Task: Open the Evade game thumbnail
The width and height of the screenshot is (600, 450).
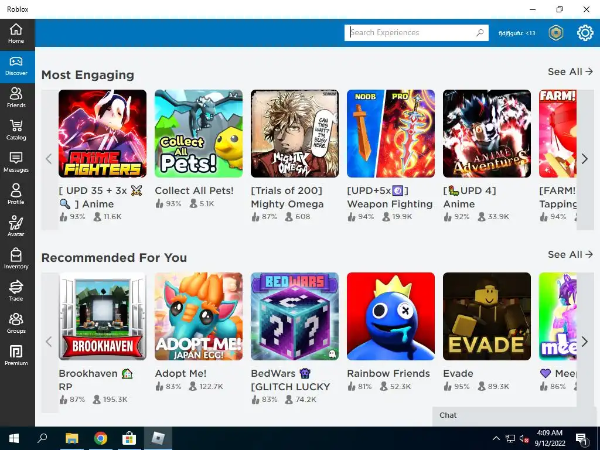Action: tap(487, 316)
